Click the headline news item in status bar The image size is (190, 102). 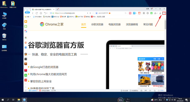pos(33,90)
